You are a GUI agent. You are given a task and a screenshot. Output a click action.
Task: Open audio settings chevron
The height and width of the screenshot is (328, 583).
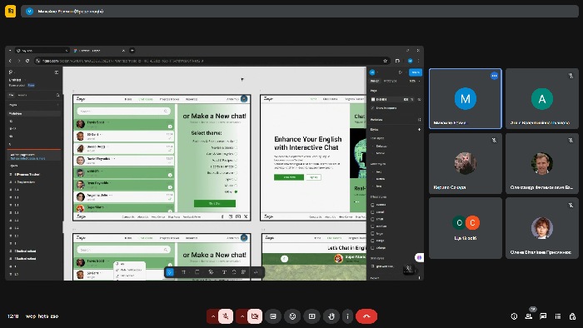pos(212,316)
